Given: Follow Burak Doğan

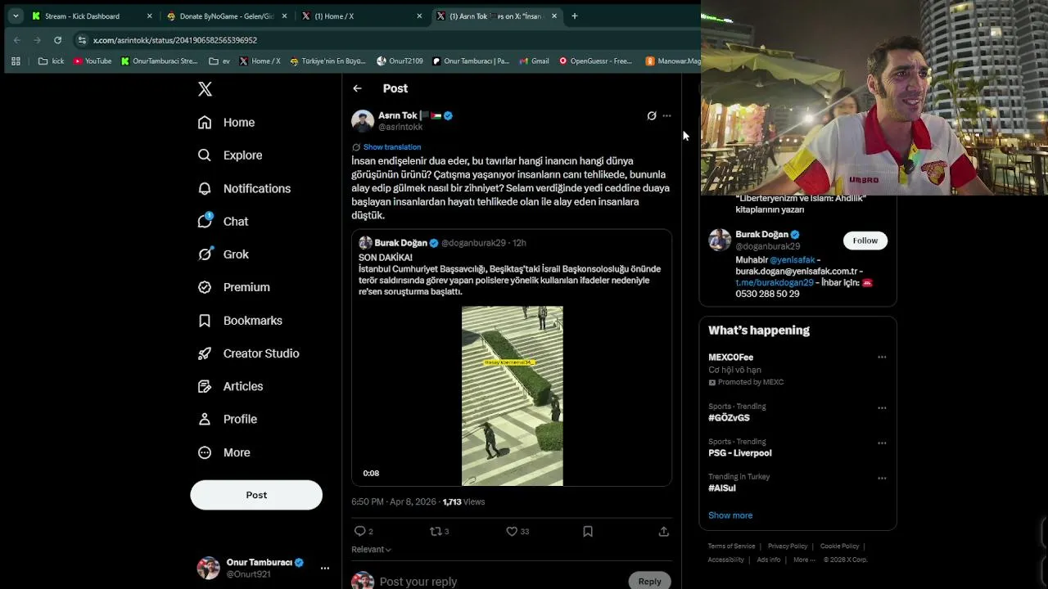Looking at the screenshot, I should (x=865, y=241).
